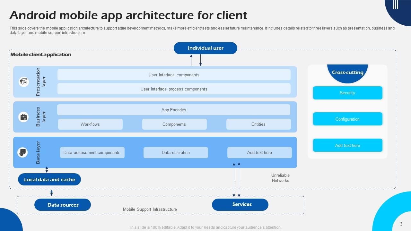This screenshot has height=231, width=411.
Task: Select the App Facades bar
Action: click(174, 109)
